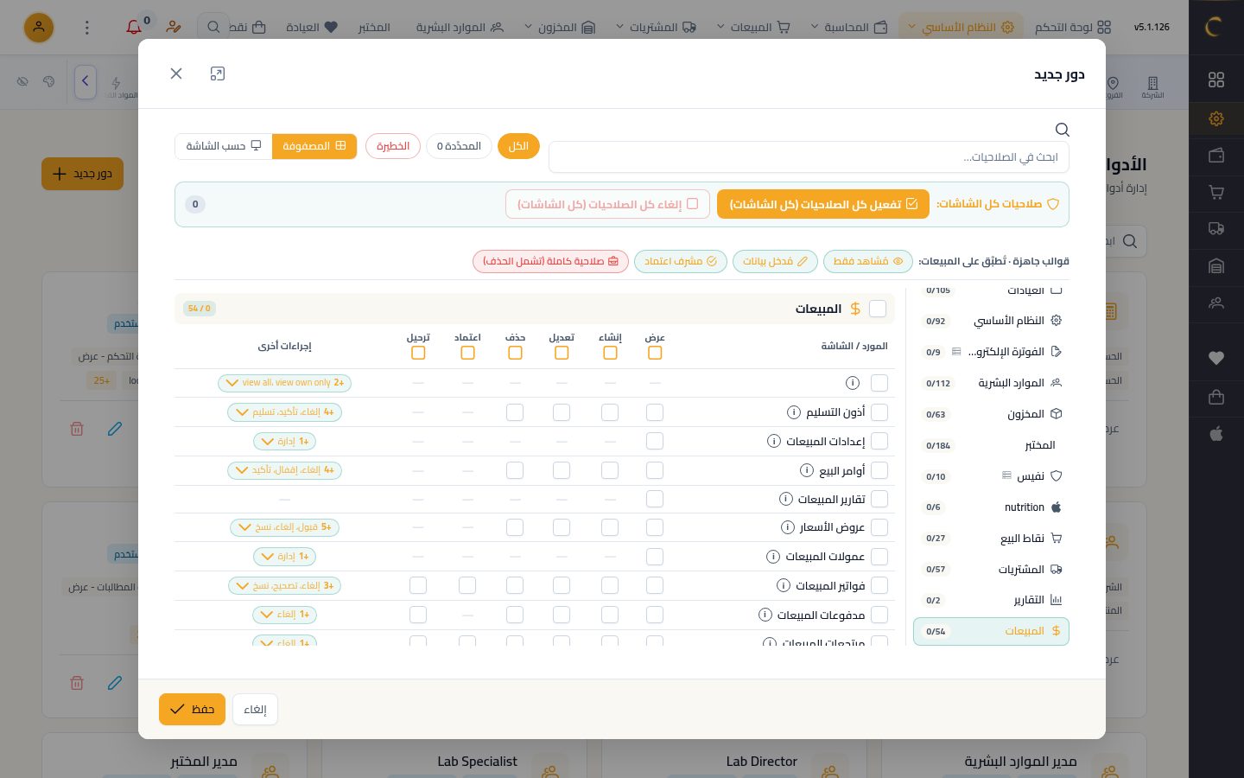
Task: Select all المبيعات permissions checkbox
Action: pos(878,309)
